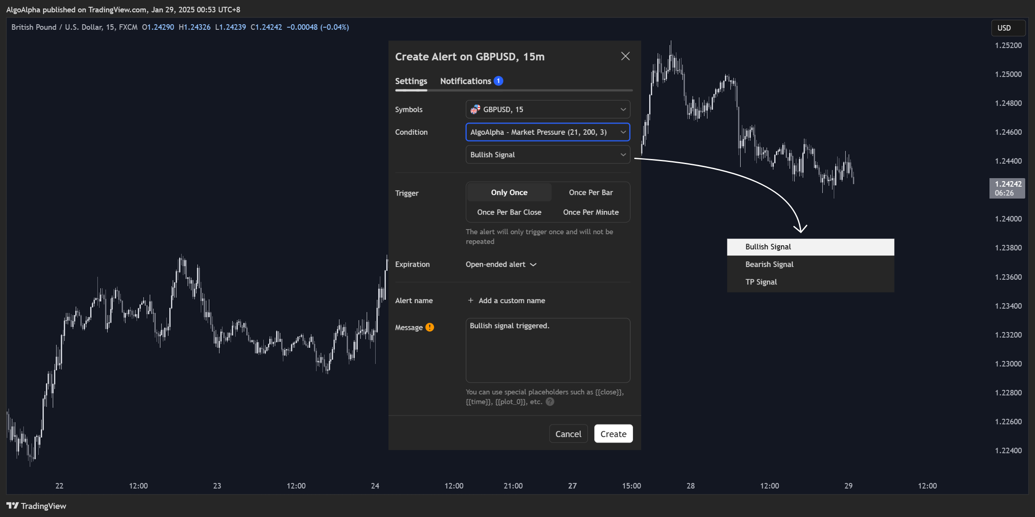
Task: Click the plus icon beside Add a custom name
Action: tap(470, 300)
